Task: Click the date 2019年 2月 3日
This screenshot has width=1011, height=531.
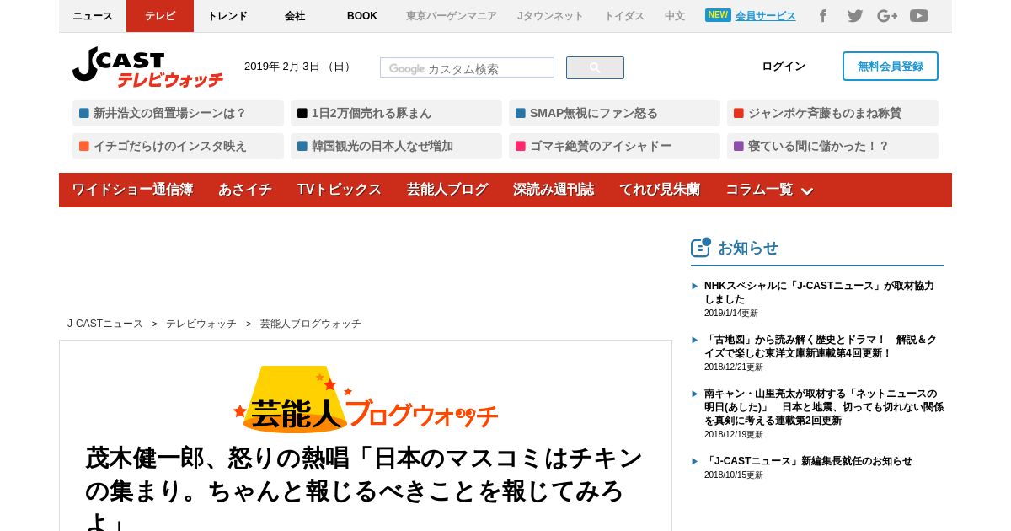Action: click(298, 67)
